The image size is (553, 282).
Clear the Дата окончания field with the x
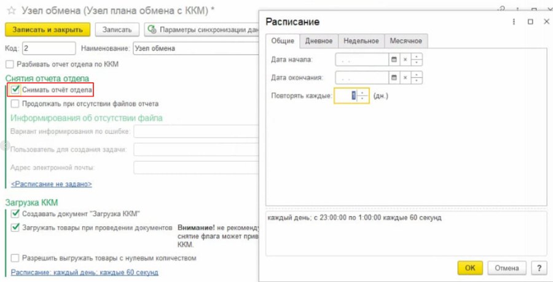pyautogui.click(x=406, y=77)
